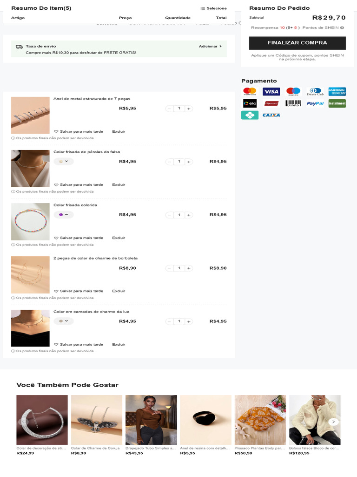Image resolution: width=357 pixels, height=477 pixels.
Task: Open the Colar de Charme de Coruja thumbnail
Action: pos(97,420)
